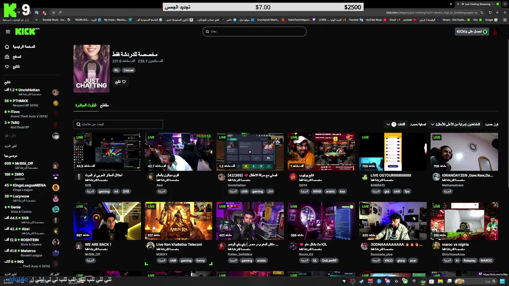Click the browser reload button
509x286 pixels.
coord(490,12)
